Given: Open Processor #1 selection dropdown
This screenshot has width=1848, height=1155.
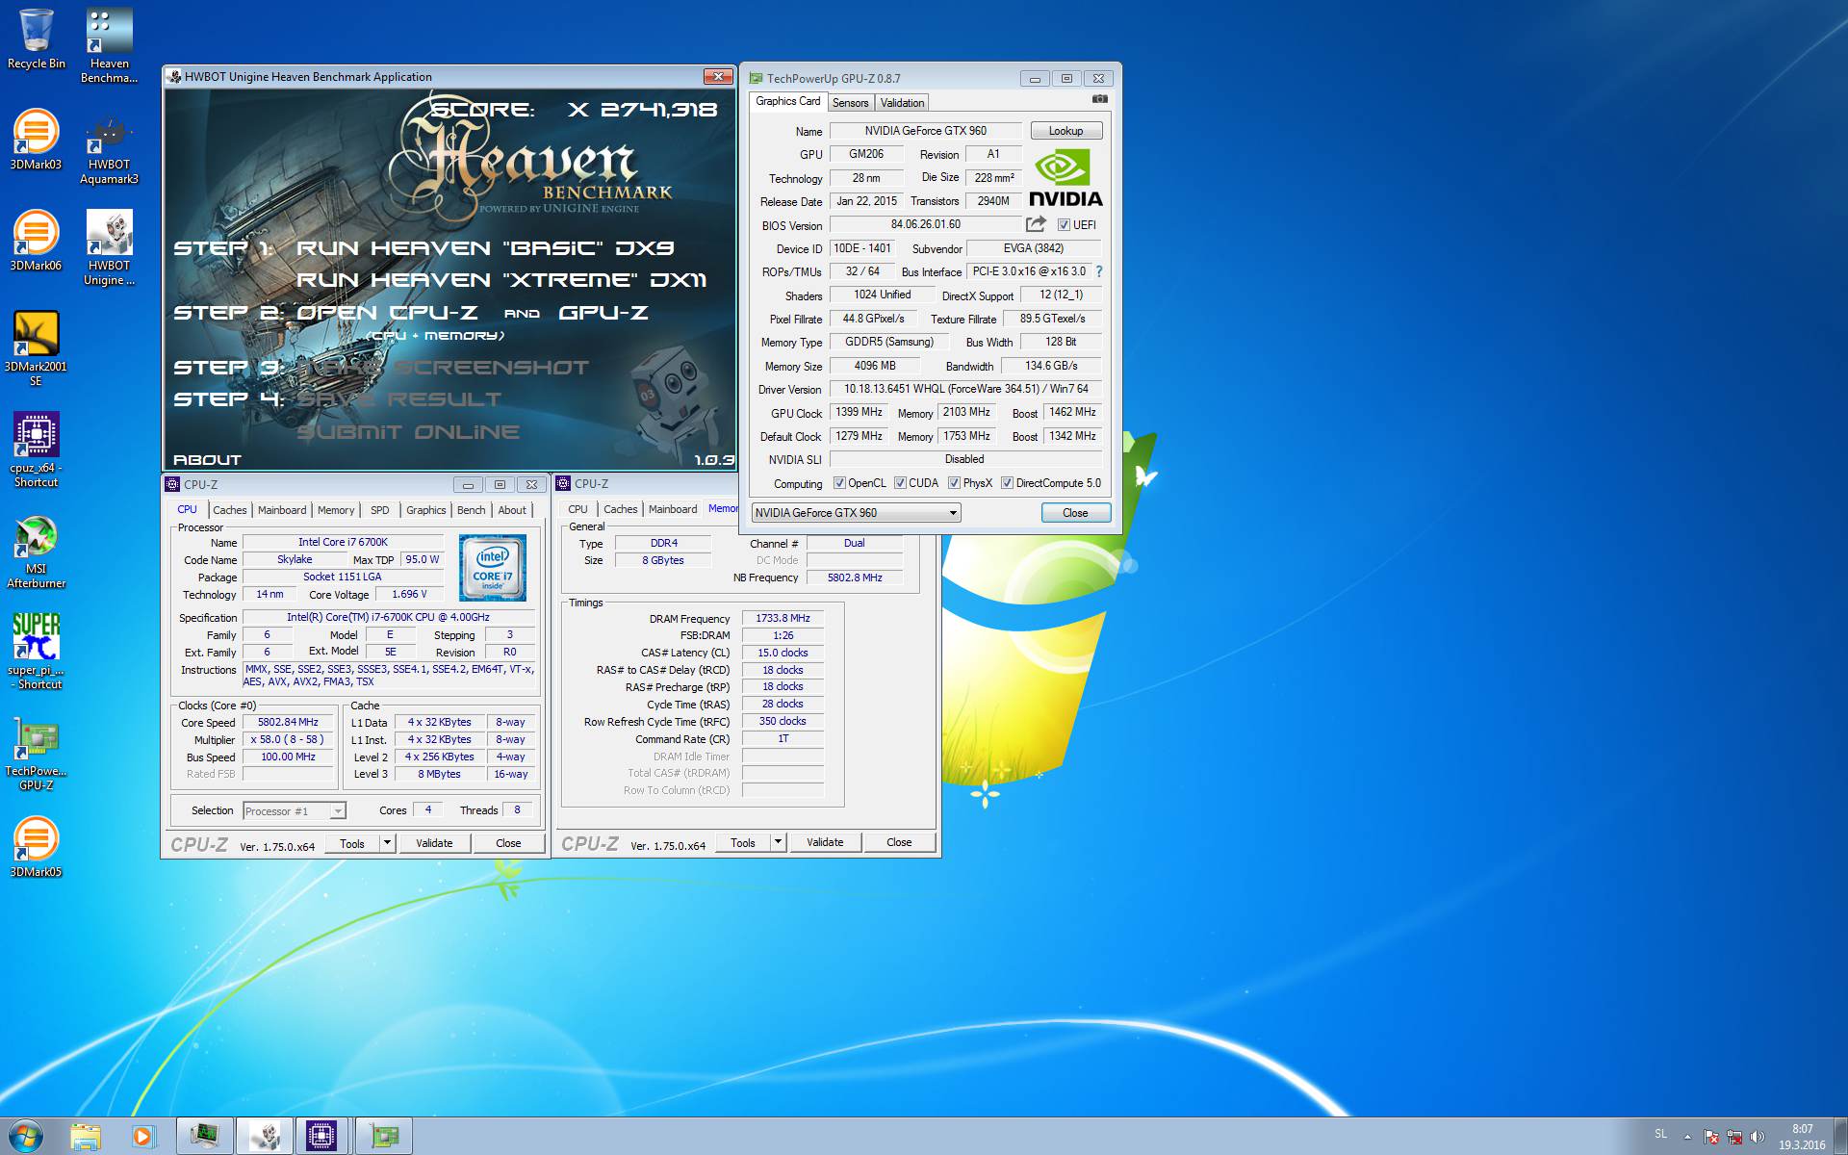Looking at the screenshot, I should coord(294,811).
